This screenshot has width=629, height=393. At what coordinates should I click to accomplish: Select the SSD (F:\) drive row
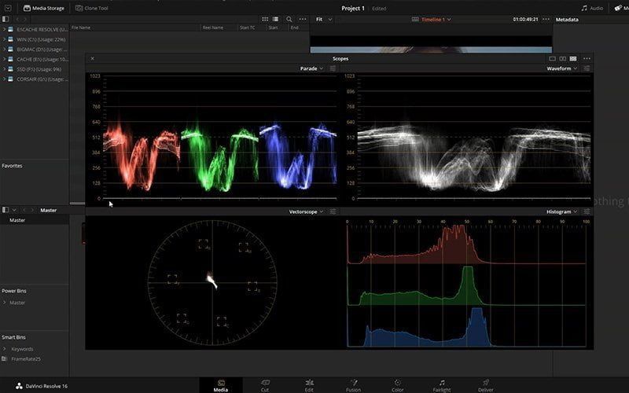click(35, 69)
